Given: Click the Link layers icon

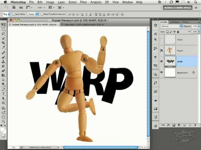Looking at the screenshot, I should click(x=163, y=125).
